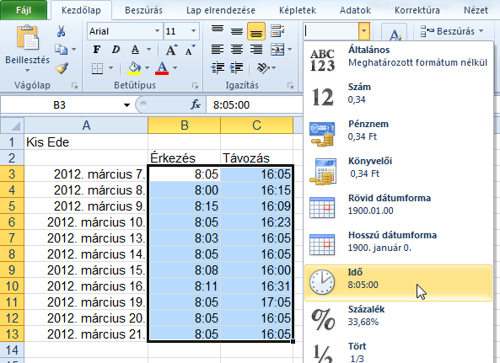Increase indent
Screen dimensions: 500x363
[237, 68]
